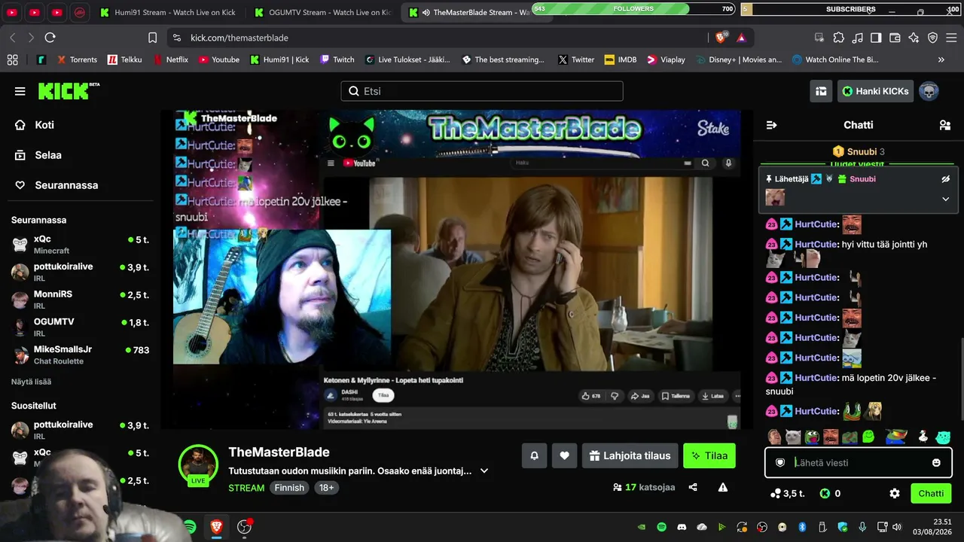
Task: Open Spotify from the system tray
Action: [x=661, y=527]
